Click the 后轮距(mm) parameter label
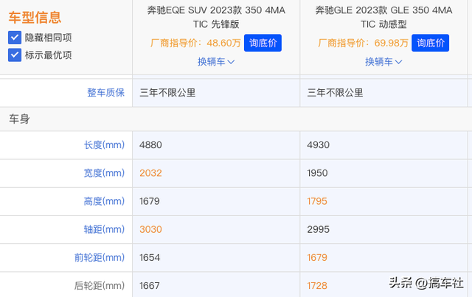Viewport: 472px width, 297px height. click(100, 285)
